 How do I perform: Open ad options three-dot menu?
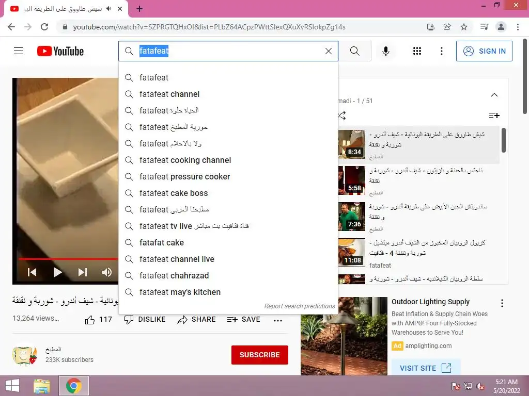(x=502, y=303)
